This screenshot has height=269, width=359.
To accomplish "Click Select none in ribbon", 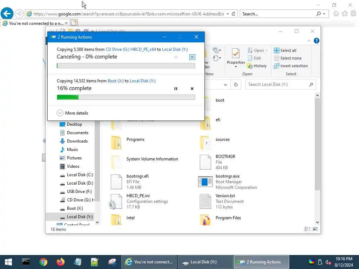I will click(x=287, y=58).
